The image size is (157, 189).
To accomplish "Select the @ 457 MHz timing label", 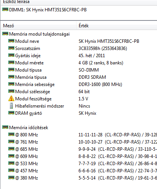I will pyautogui.click(x=26, y=171).
